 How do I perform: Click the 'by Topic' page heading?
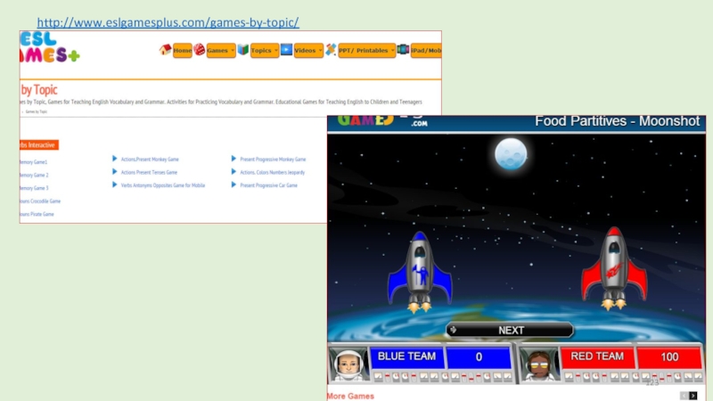39,90
